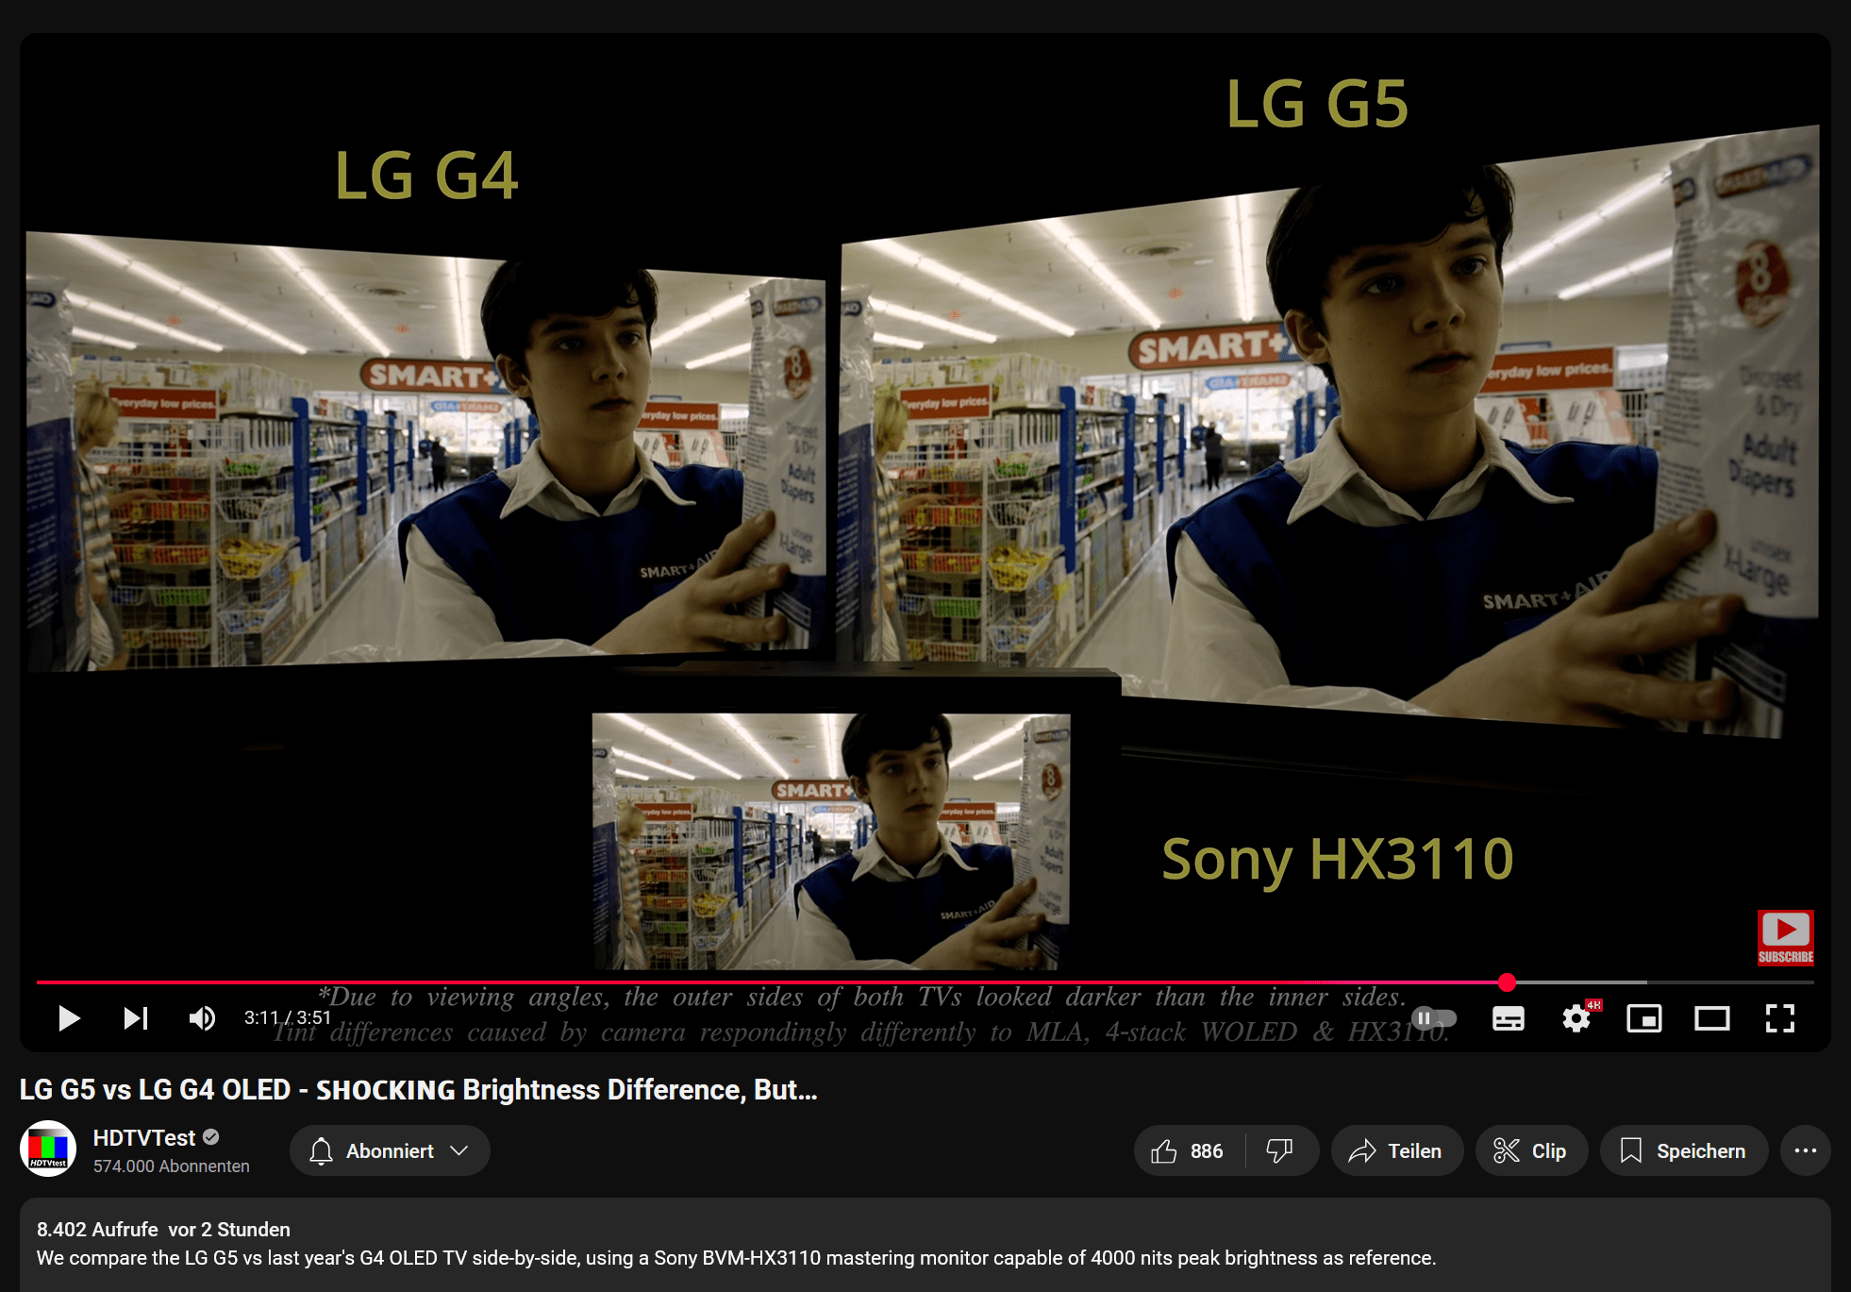
Task: Click the video title text
Action: [x=418, y=1089]
